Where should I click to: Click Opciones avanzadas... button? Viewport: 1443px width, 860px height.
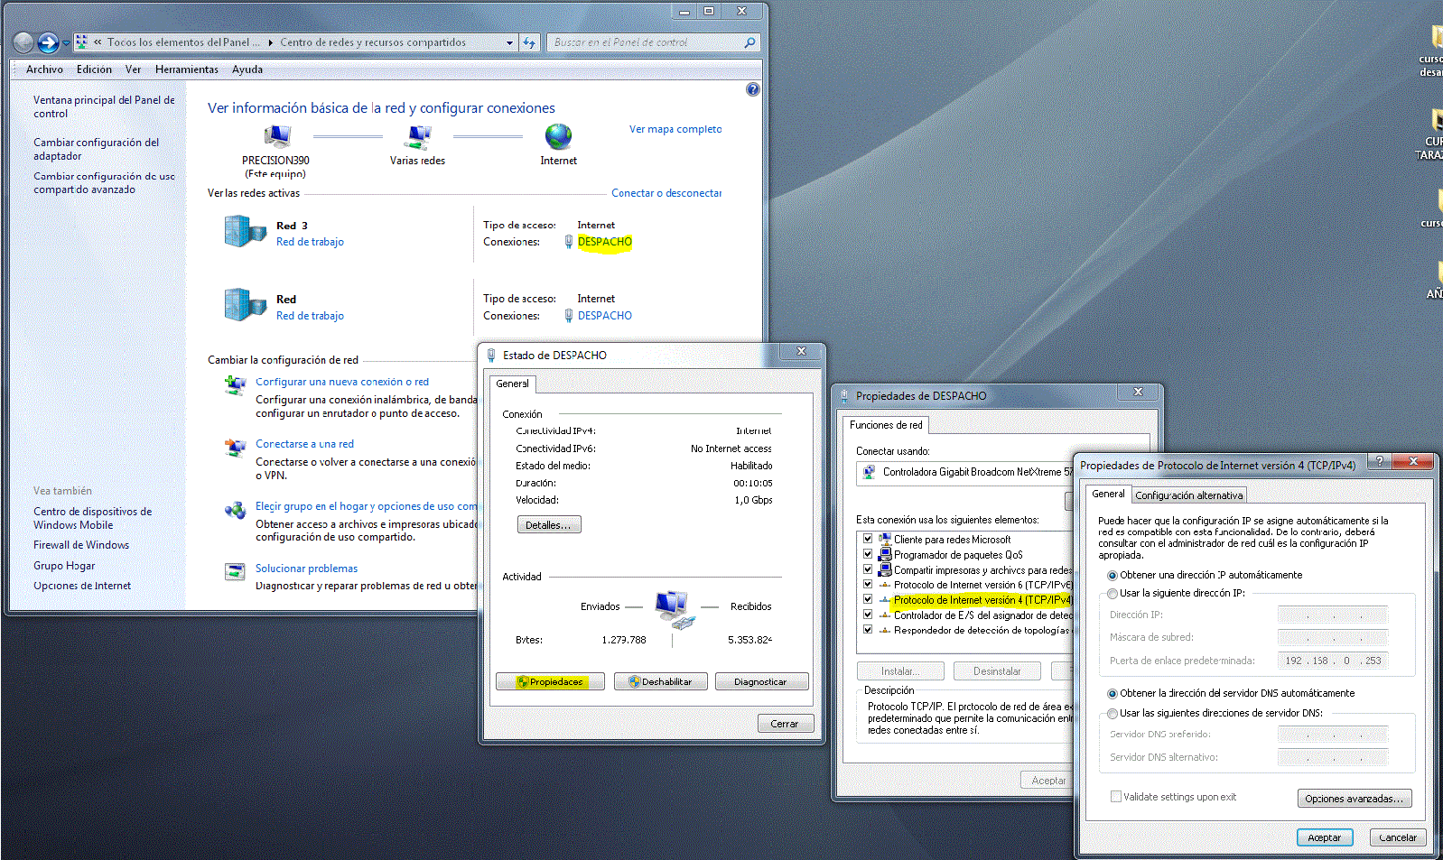pyautogui.click(x=1354, y=799)
